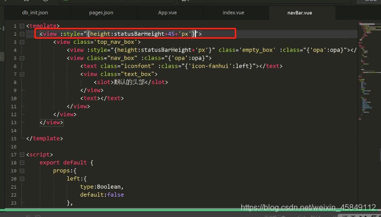Select the App.vue tab

168,12
